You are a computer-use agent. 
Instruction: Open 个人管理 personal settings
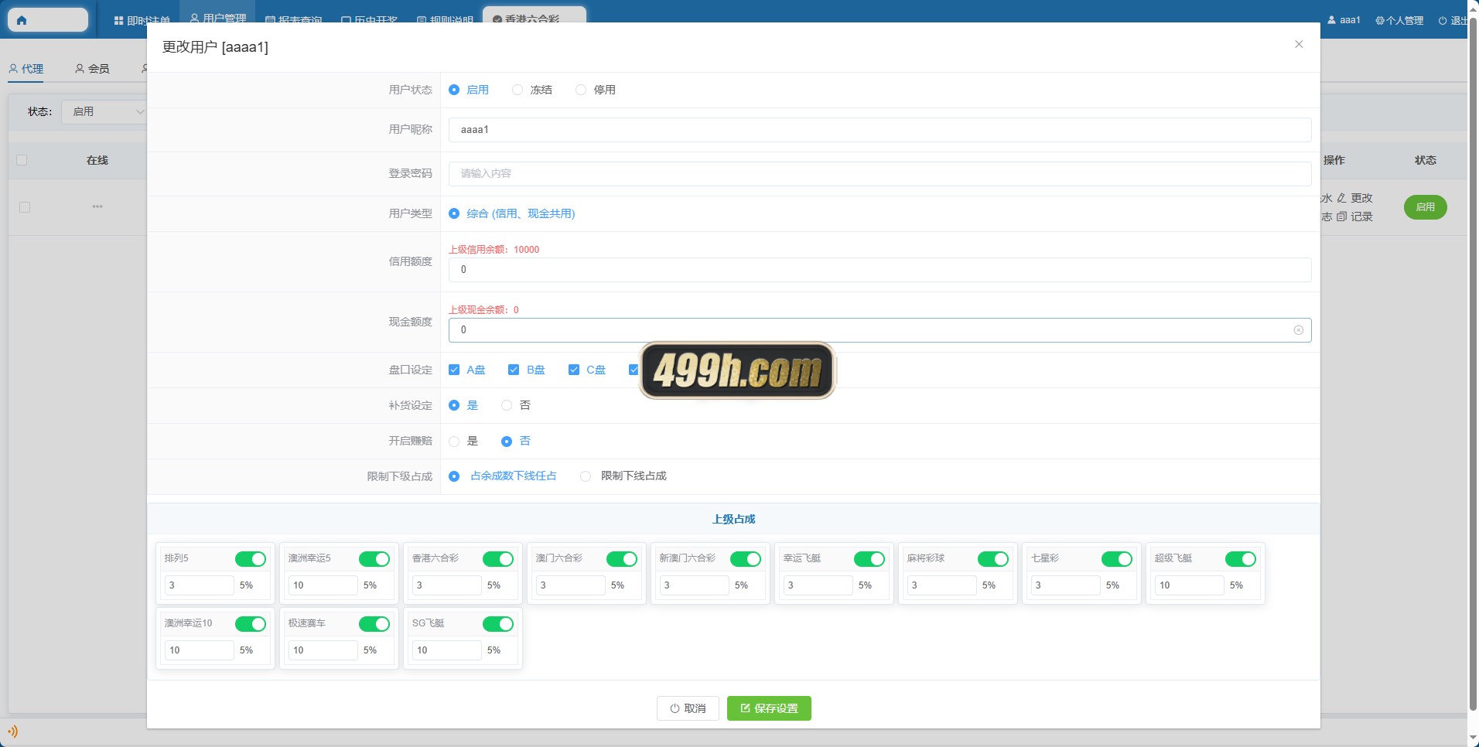click(1399, 20)
